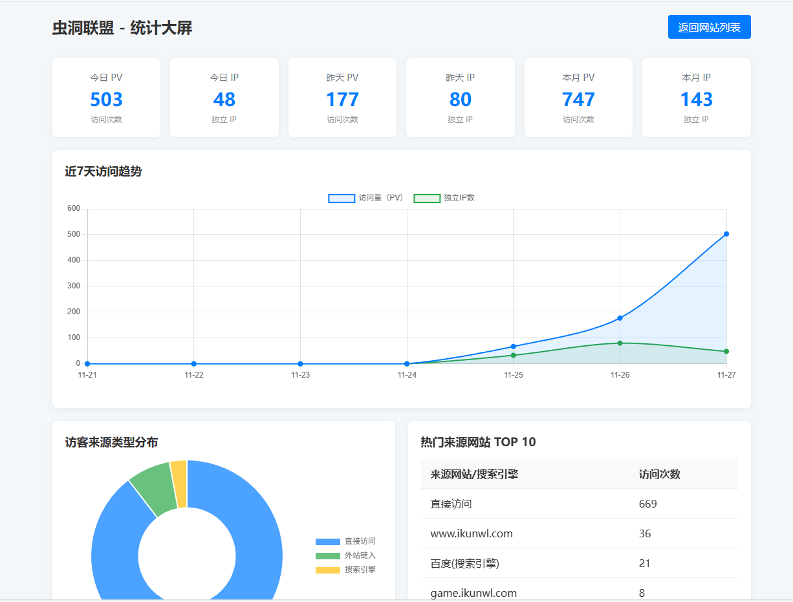Toggle the 访问量（PV）legend item
The width and height of the screenshot is (793, 602).
pos(366,198)
